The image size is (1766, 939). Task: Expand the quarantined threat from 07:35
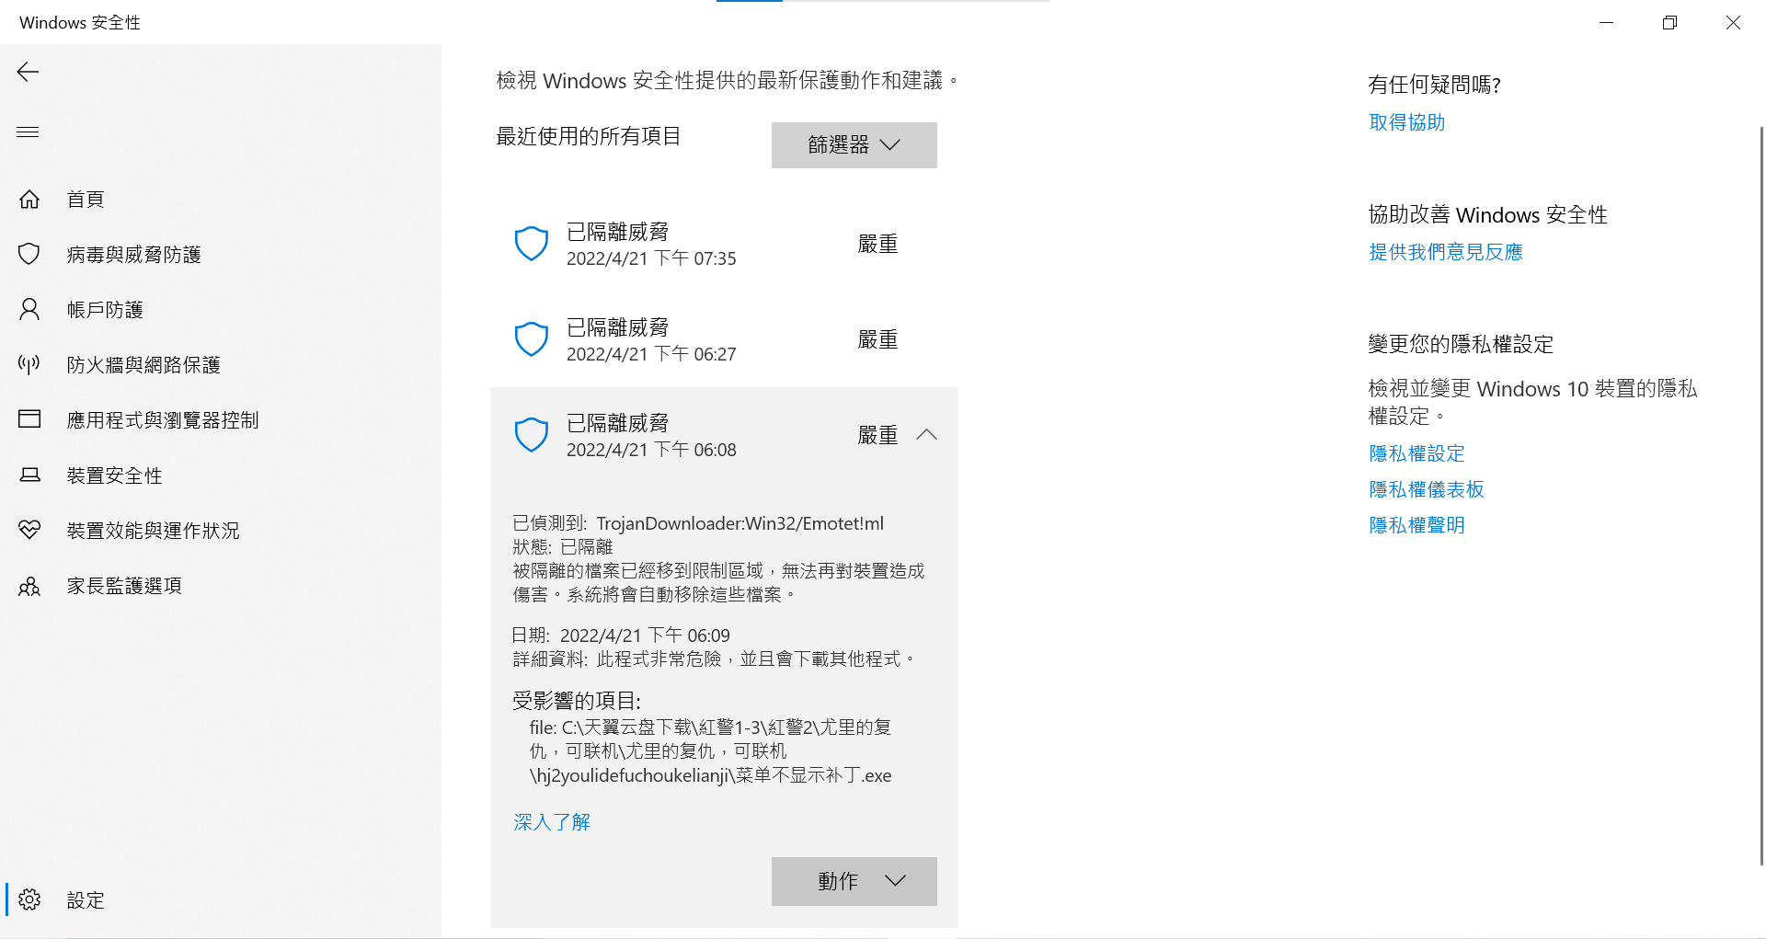[724, 245]
